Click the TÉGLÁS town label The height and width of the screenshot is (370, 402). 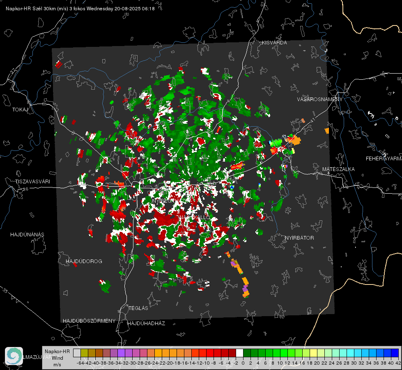click(x=138, y=308)
